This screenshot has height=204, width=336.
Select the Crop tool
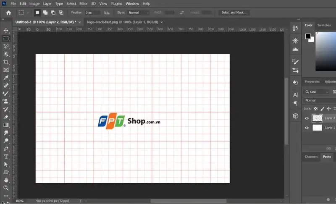click(x=6, y=62)
